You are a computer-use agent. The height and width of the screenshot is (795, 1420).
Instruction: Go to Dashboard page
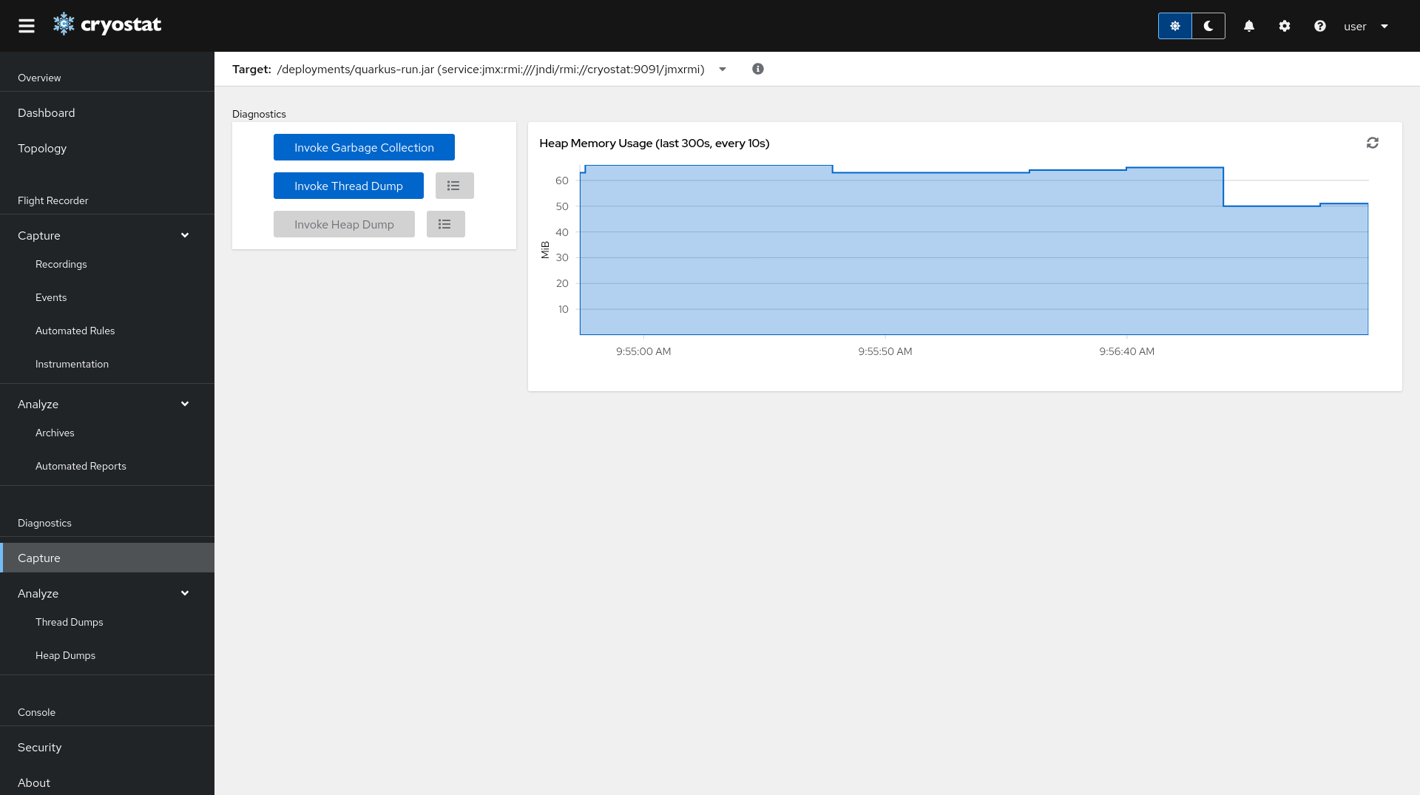coord(47,112)
